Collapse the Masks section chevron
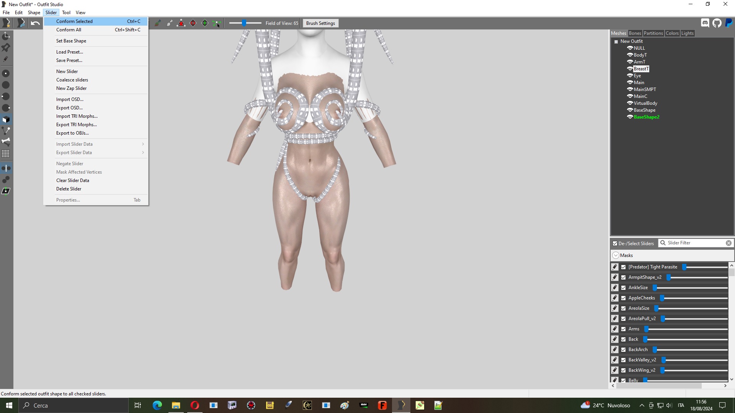The image size is (735, 413). pos(616,255)
